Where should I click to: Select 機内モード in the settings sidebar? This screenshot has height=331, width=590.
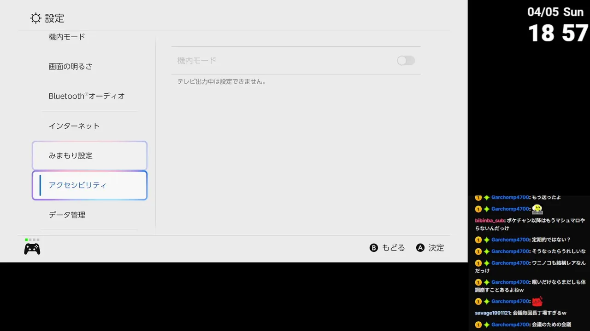[67, 37]
